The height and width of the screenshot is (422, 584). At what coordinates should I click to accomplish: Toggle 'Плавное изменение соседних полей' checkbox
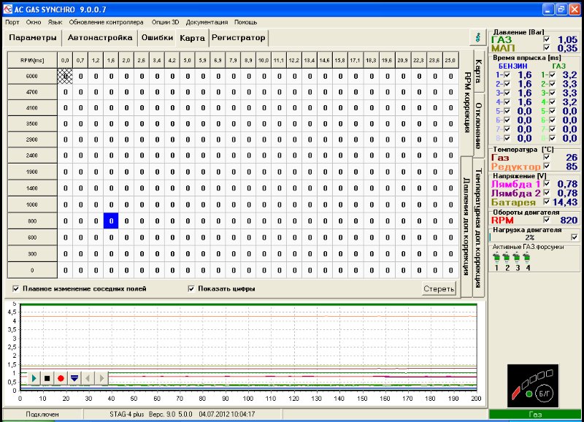pos(16,288)
